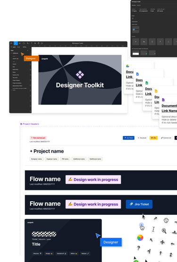The height and width of the screenshot is (262, 177).
Task: Select the Frame tool in Figma toolbar
Action: click(x=20, y=43)
